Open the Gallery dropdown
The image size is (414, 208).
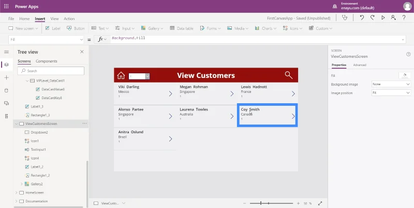click(152, 28)
